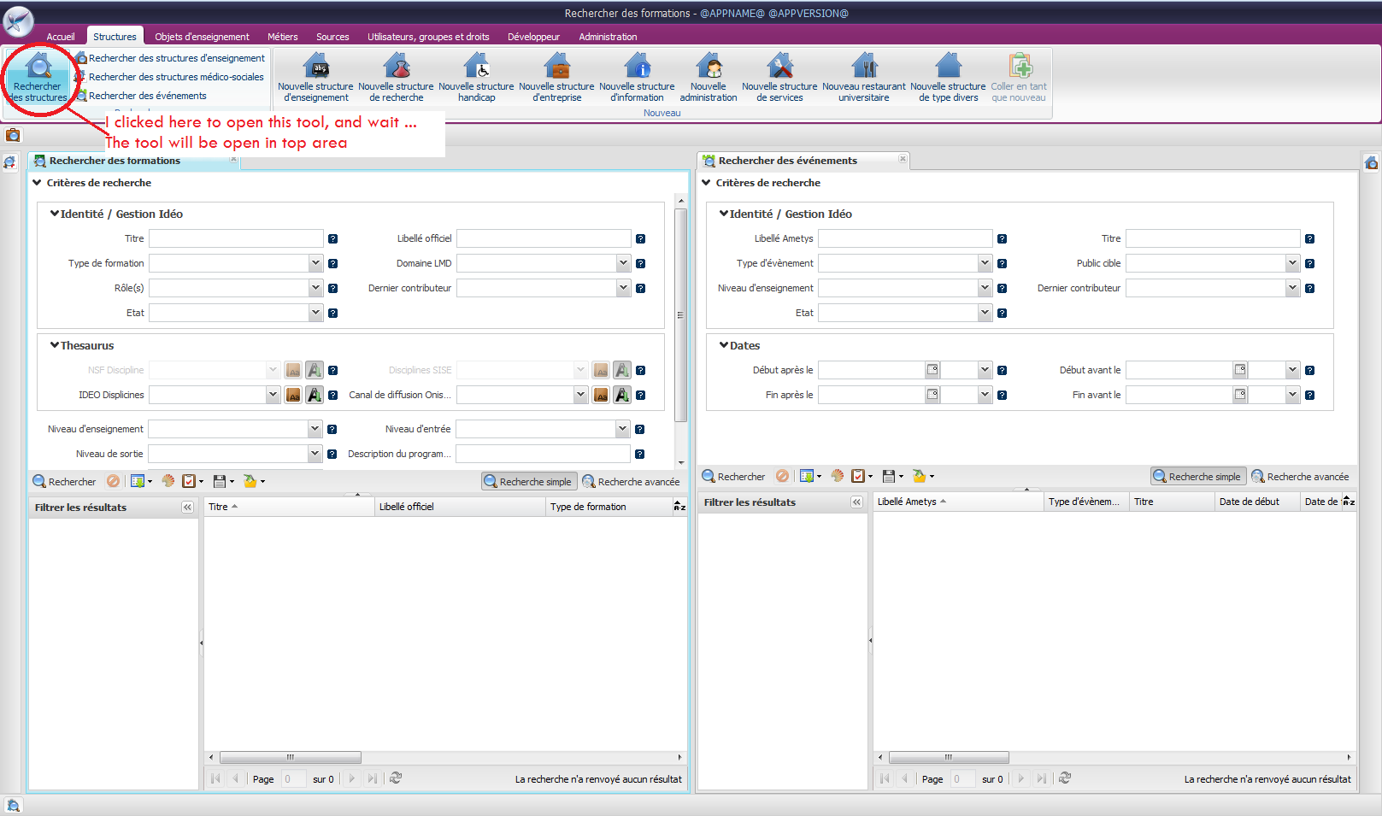1382x816 pixels.
Task: Expand the Public cible dropdown
Action: coord(1292,263)
